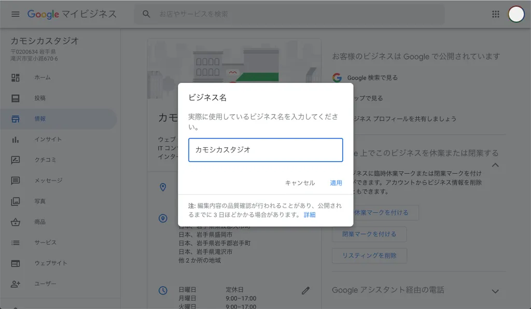Open 投稿 in the sidebar
Image resolution: width=531 pixels, height=309 pixels.
click(58, 98)
